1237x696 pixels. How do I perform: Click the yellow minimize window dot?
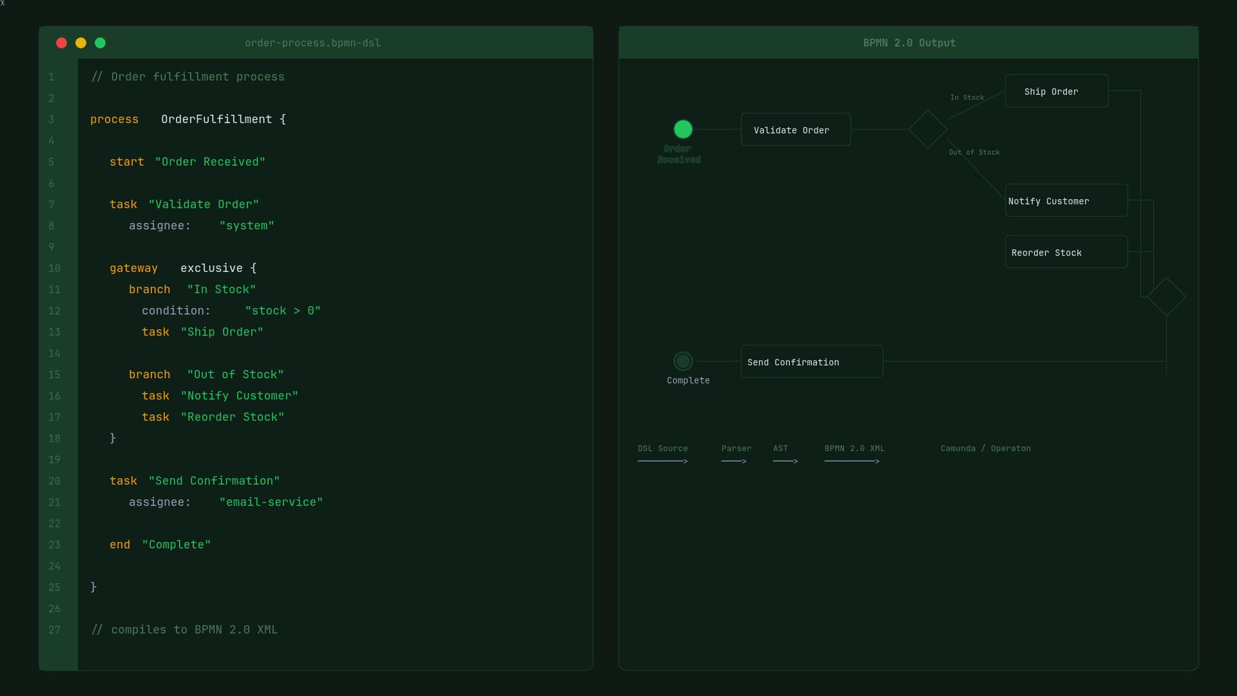81,43
